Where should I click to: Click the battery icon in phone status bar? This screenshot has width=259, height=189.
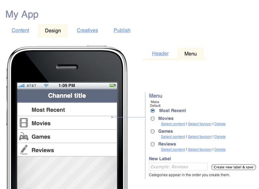(x=112, y=85)
